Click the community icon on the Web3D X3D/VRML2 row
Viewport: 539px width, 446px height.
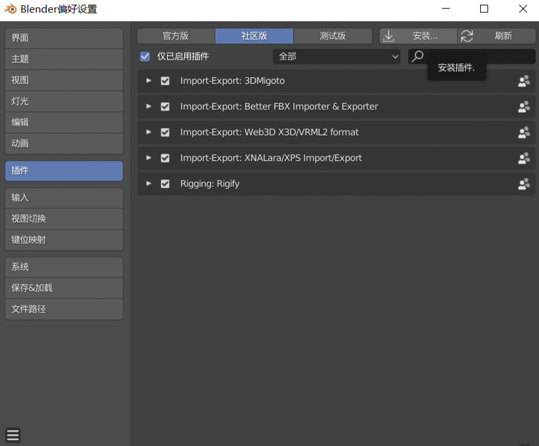(524, 133)
